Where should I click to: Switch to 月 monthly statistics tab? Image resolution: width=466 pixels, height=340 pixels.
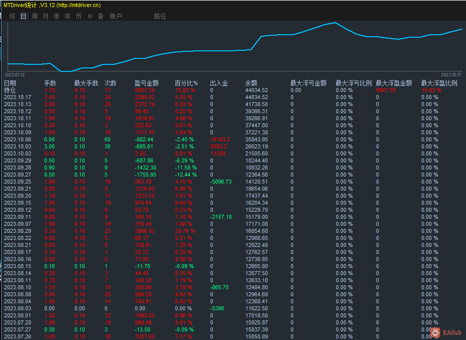click(x=46, y=16)
